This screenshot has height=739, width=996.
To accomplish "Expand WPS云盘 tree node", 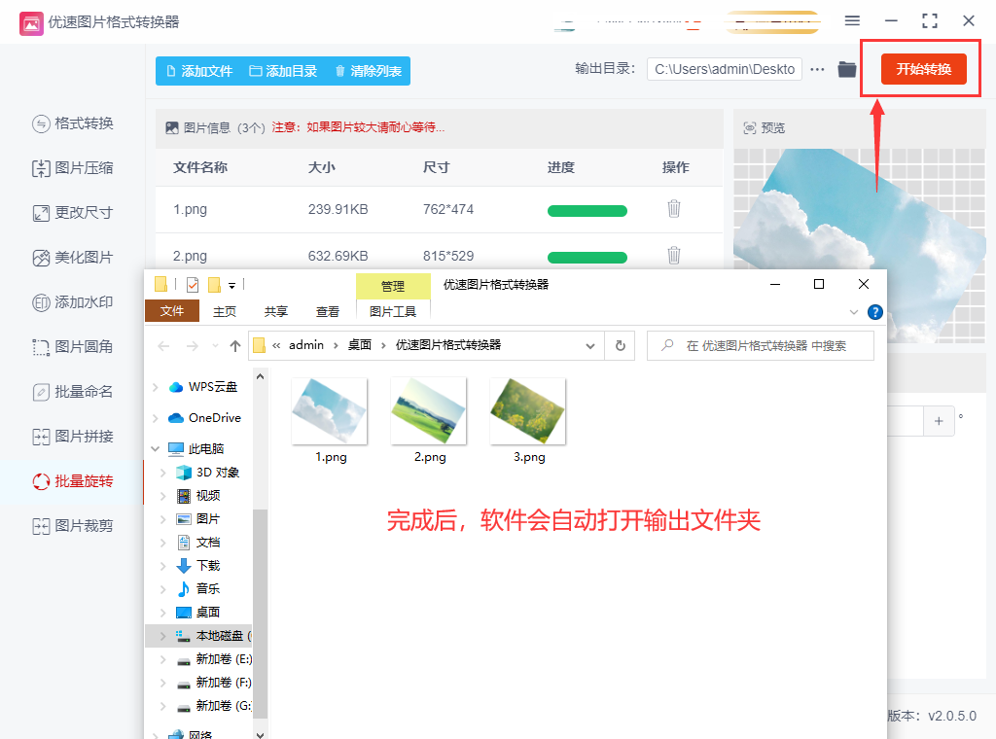I will (x=156, y=387).
